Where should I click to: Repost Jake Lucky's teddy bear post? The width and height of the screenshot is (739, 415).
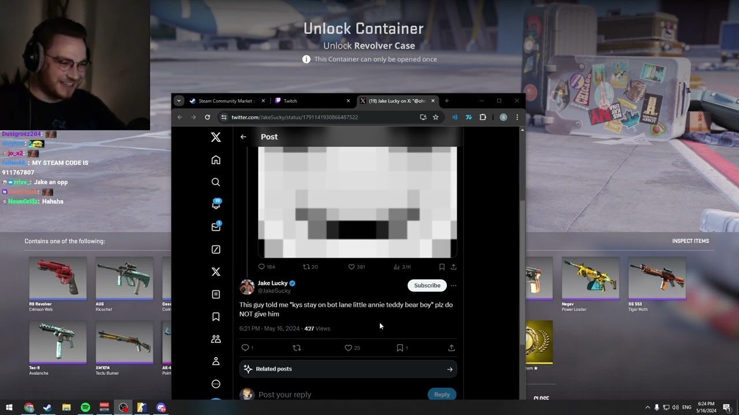point(297,348)
